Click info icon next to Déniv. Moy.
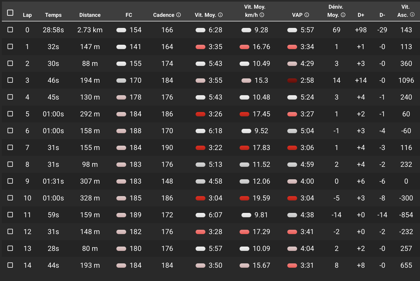The image size is (420, 281). pyautogui.click(x=343, y=15)
